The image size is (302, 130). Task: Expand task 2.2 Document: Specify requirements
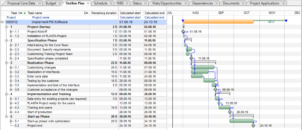(x=11, y=49)
